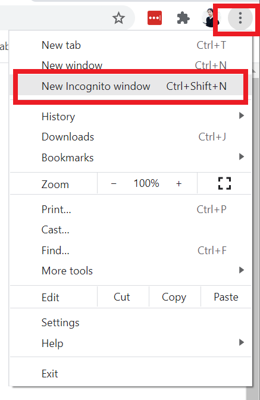Click the profile avatar picture

[x=210, y=18]
